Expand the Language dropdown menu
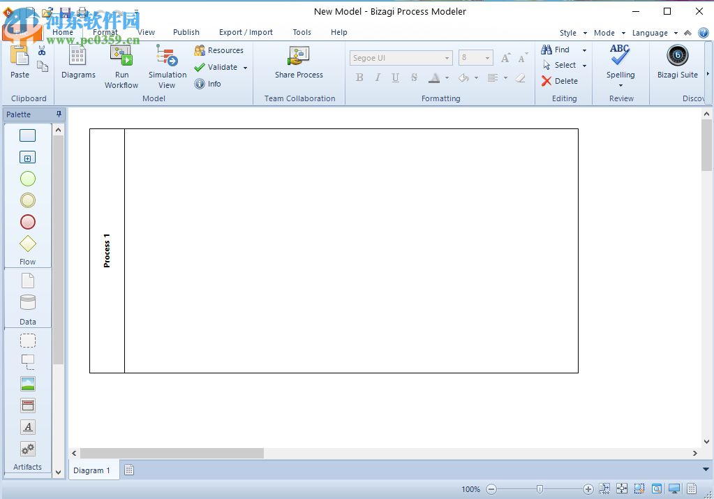Screen dimensions: 714x499 point(676,33)
